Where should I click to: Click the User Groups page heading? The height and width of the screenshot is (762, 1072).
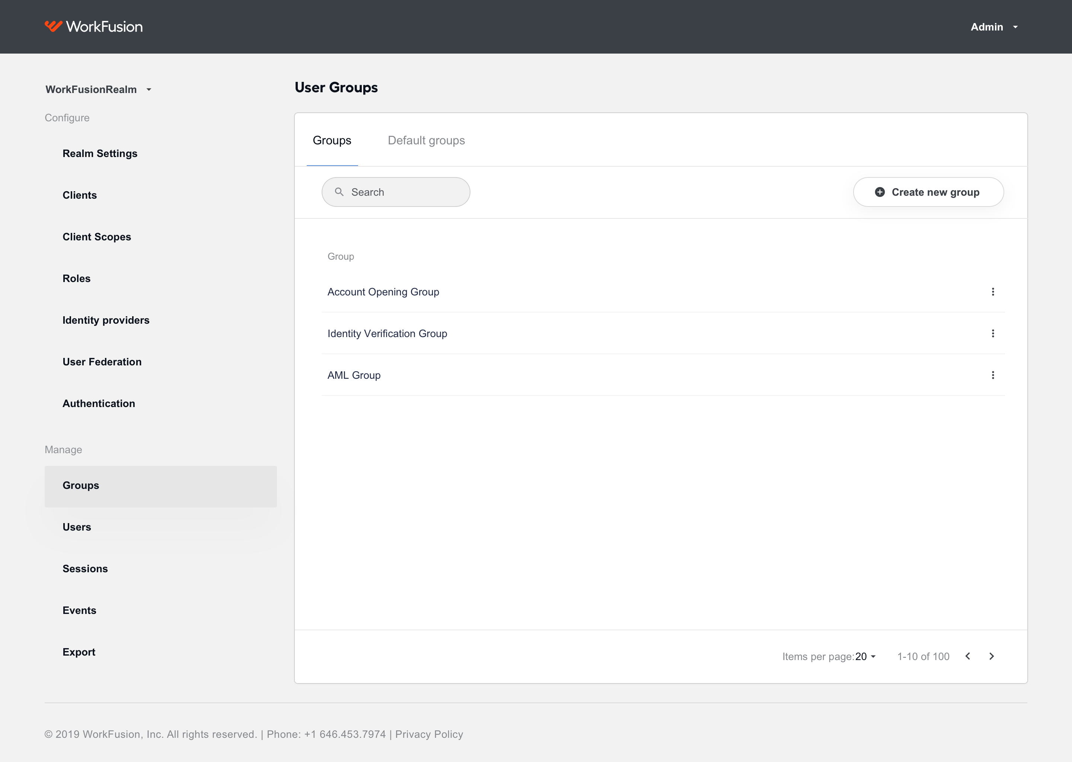336,88
